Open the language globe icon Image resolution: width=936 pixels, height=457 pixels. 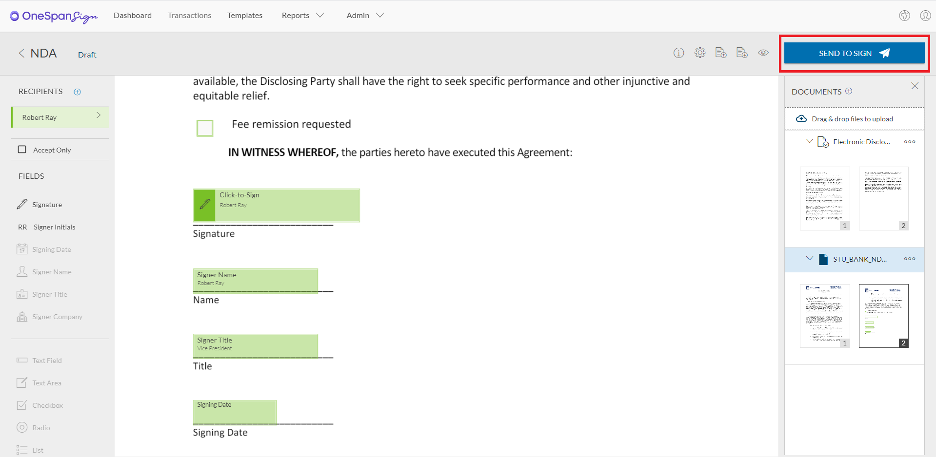(904, 15)
